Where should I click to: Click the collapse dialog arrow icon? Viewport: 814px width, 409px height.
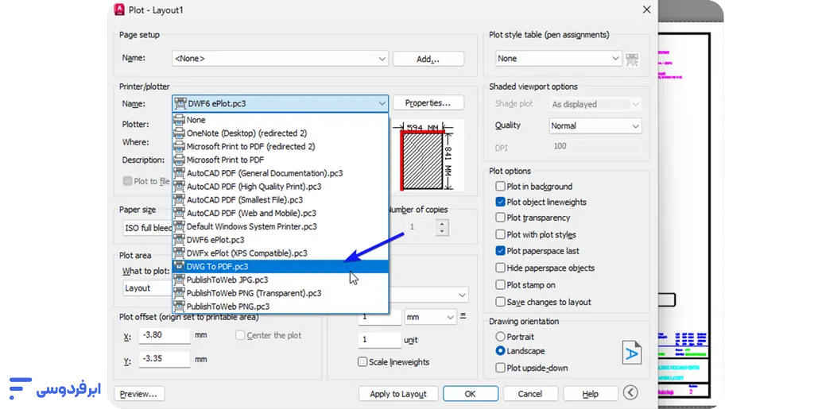click(x=630, y=392)
